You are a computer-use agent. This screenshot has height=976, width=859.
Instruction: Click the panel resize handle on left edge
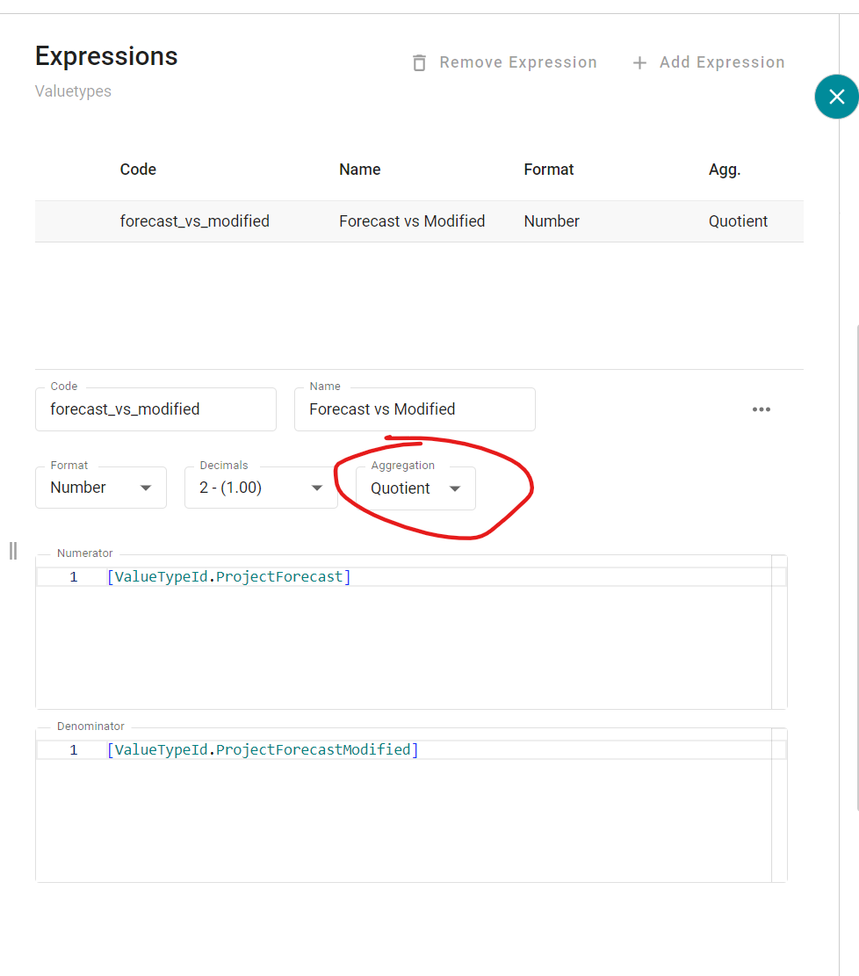(x=12, y=551)
